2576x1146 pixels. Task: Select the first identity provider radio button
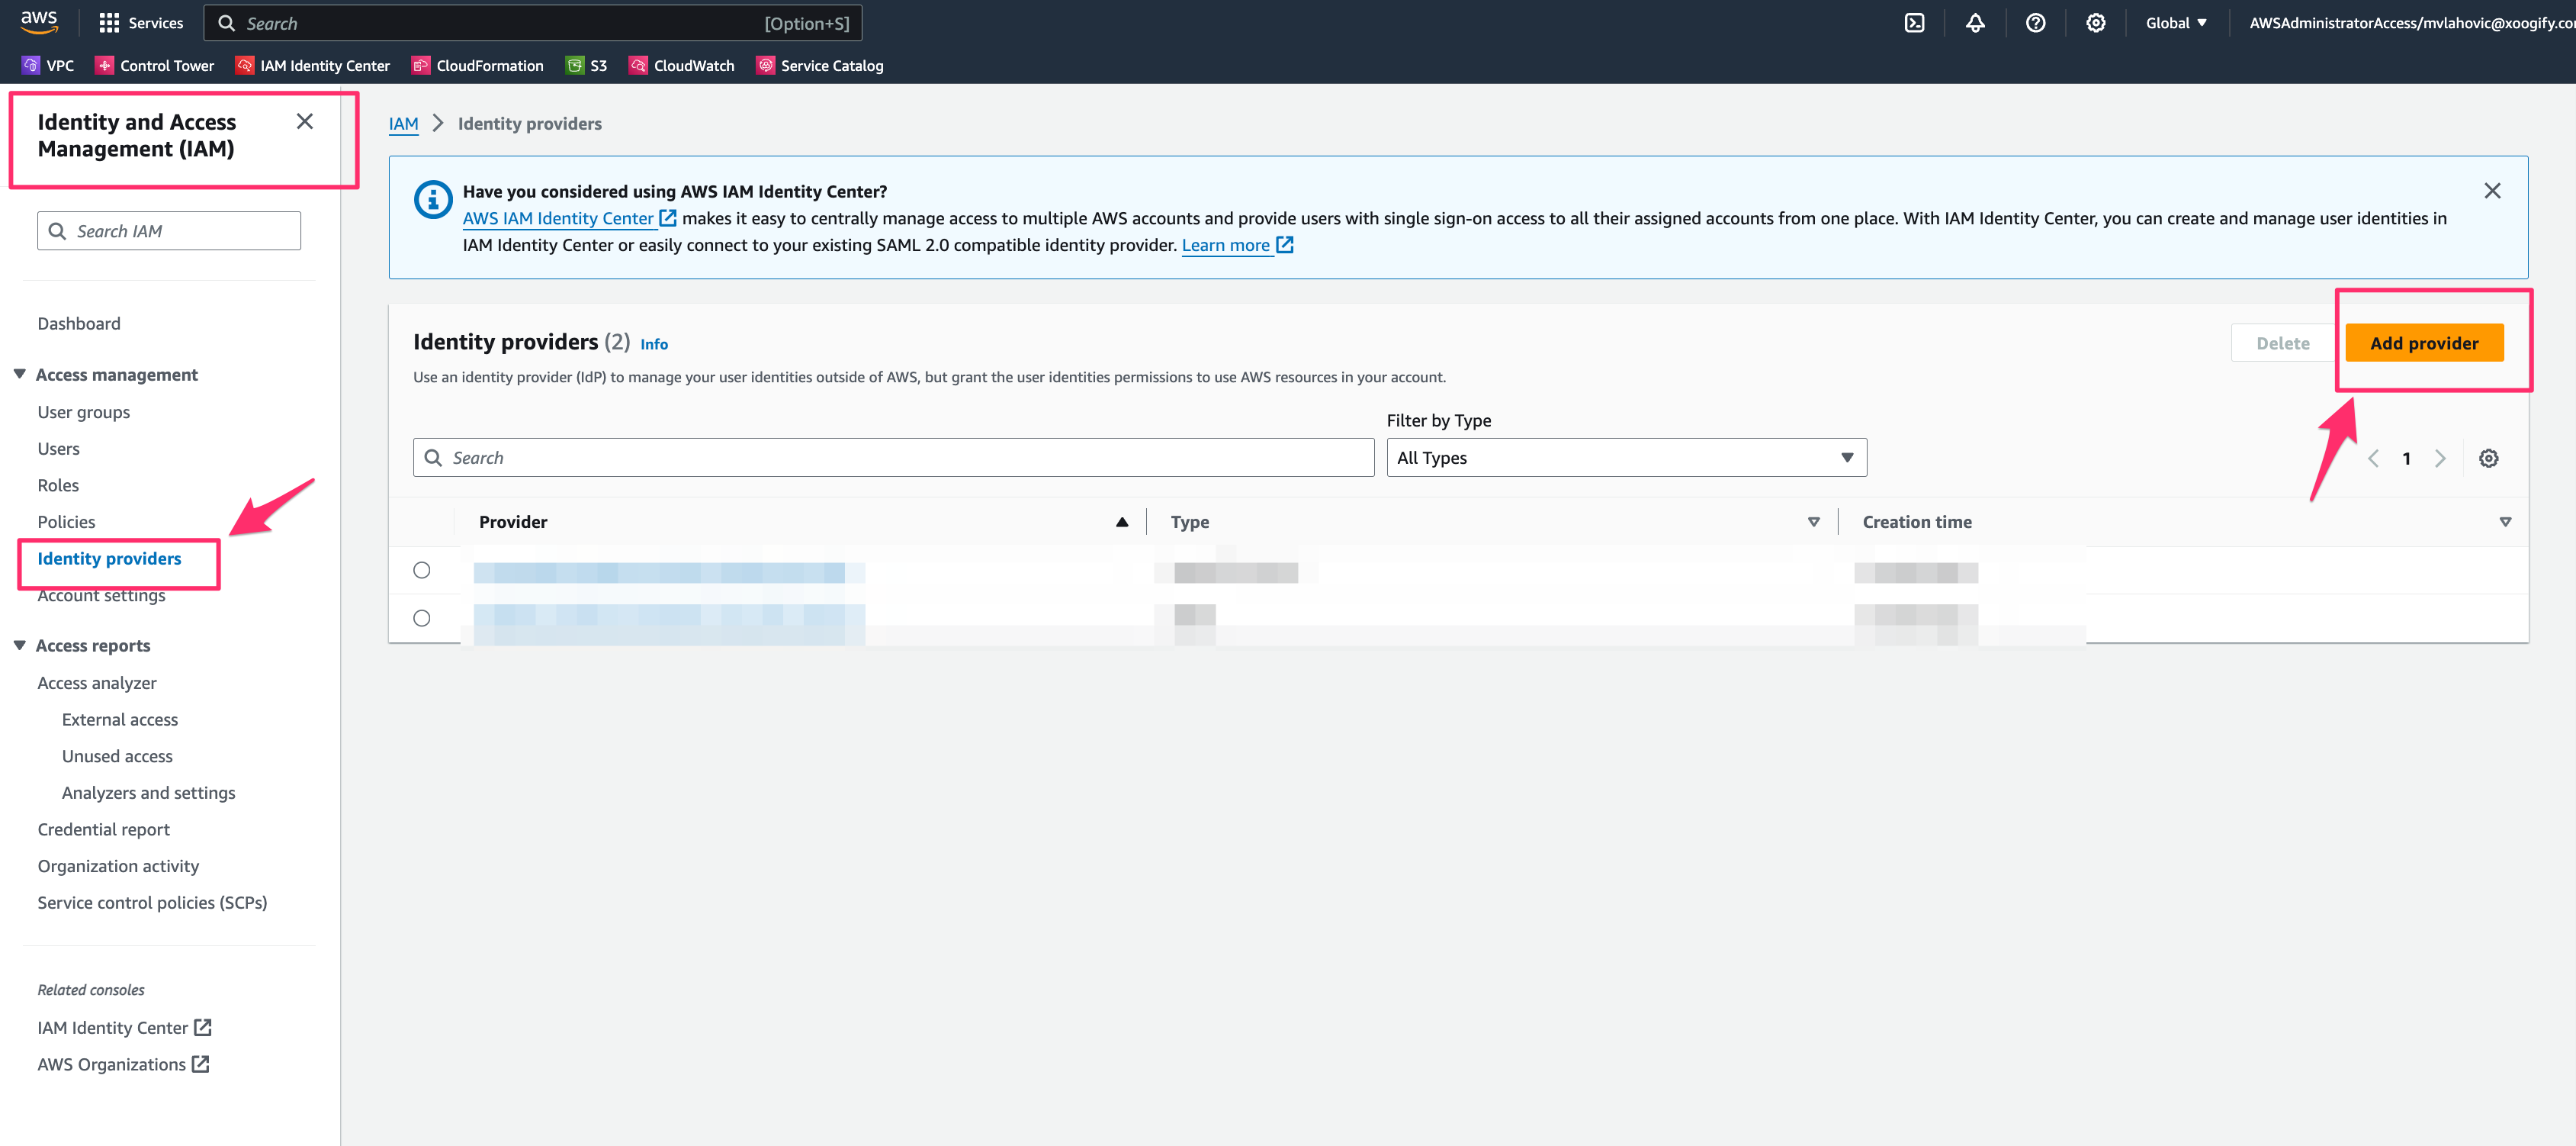[x=422, y=569]
